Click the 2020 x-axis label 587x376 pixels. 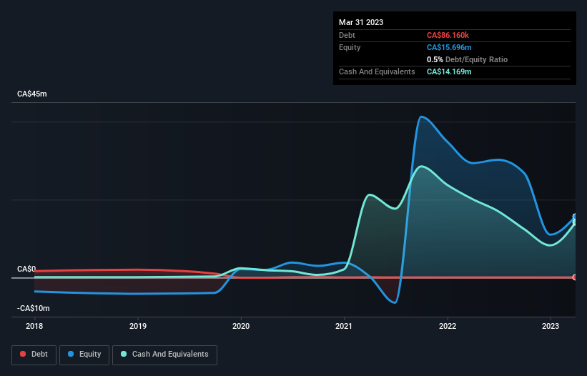241,326
